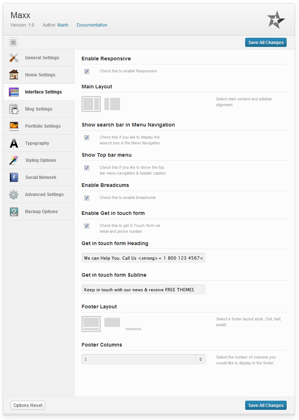The height and width of the screenshot is (420, 299).
Task: Select the left-sidebar main layout thumbnail
Action: point(112,104)
